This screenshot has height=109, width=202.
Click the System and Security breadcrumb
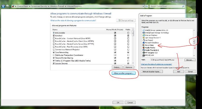39,6
